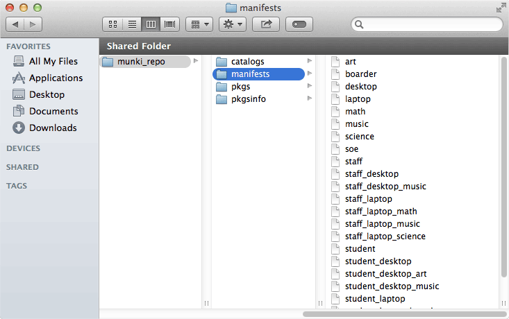
Task: Switch to icon view mode
Action: (x=112, y=24)
